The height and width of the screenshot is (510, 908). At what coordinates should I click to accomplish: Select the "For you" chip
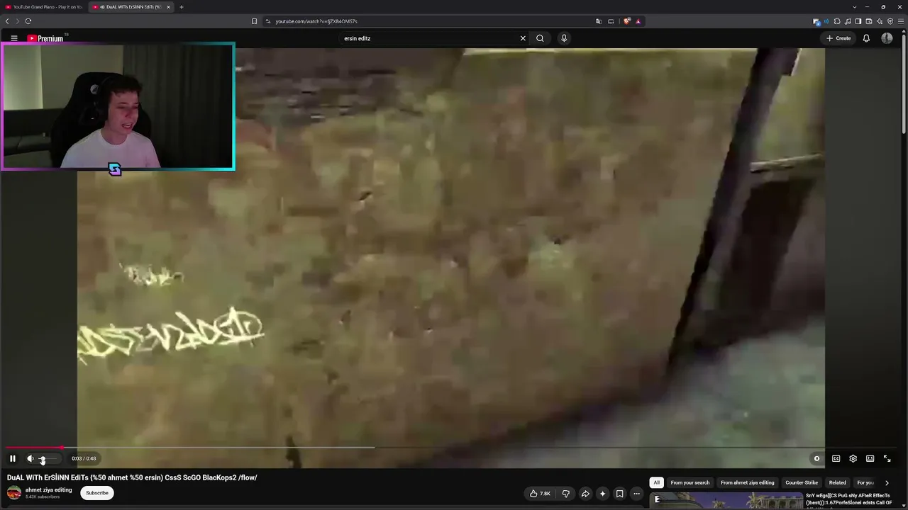tap(865, 483)
